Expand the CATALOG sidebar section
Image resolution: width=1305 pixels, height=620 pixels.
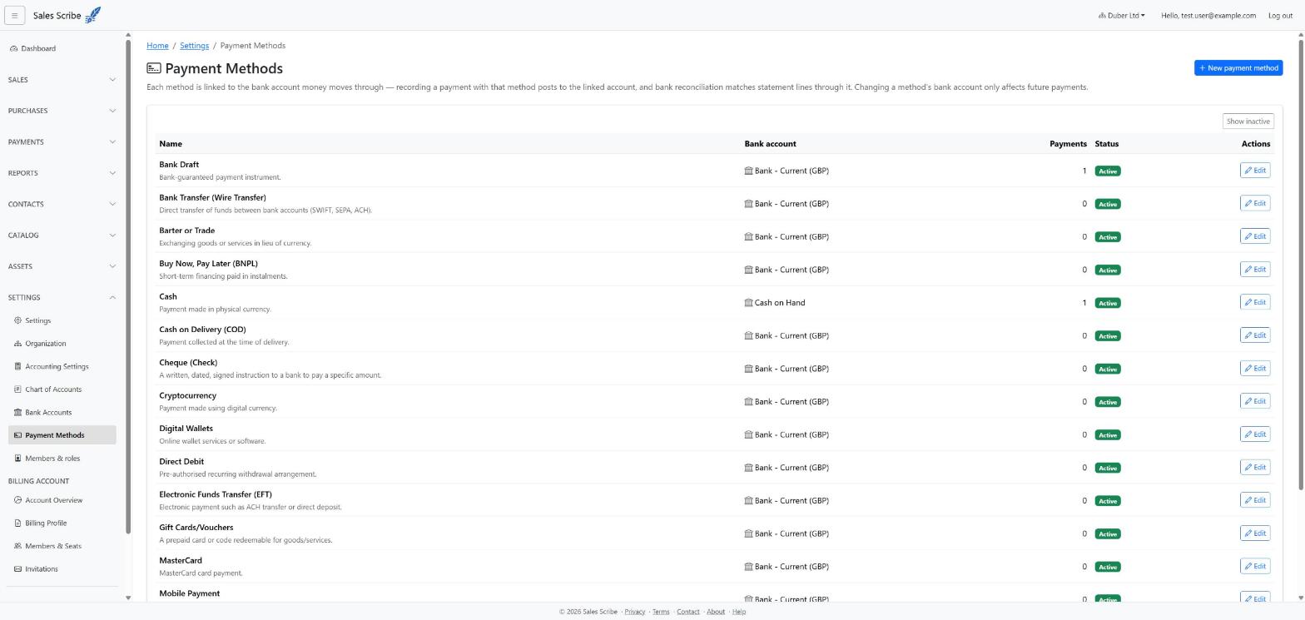click(x=62, y=236)
